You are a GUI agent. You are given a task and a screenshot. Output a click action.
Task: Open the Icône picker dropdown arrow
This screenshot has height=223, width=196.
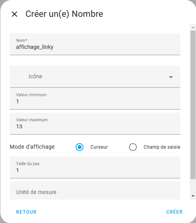171,77
